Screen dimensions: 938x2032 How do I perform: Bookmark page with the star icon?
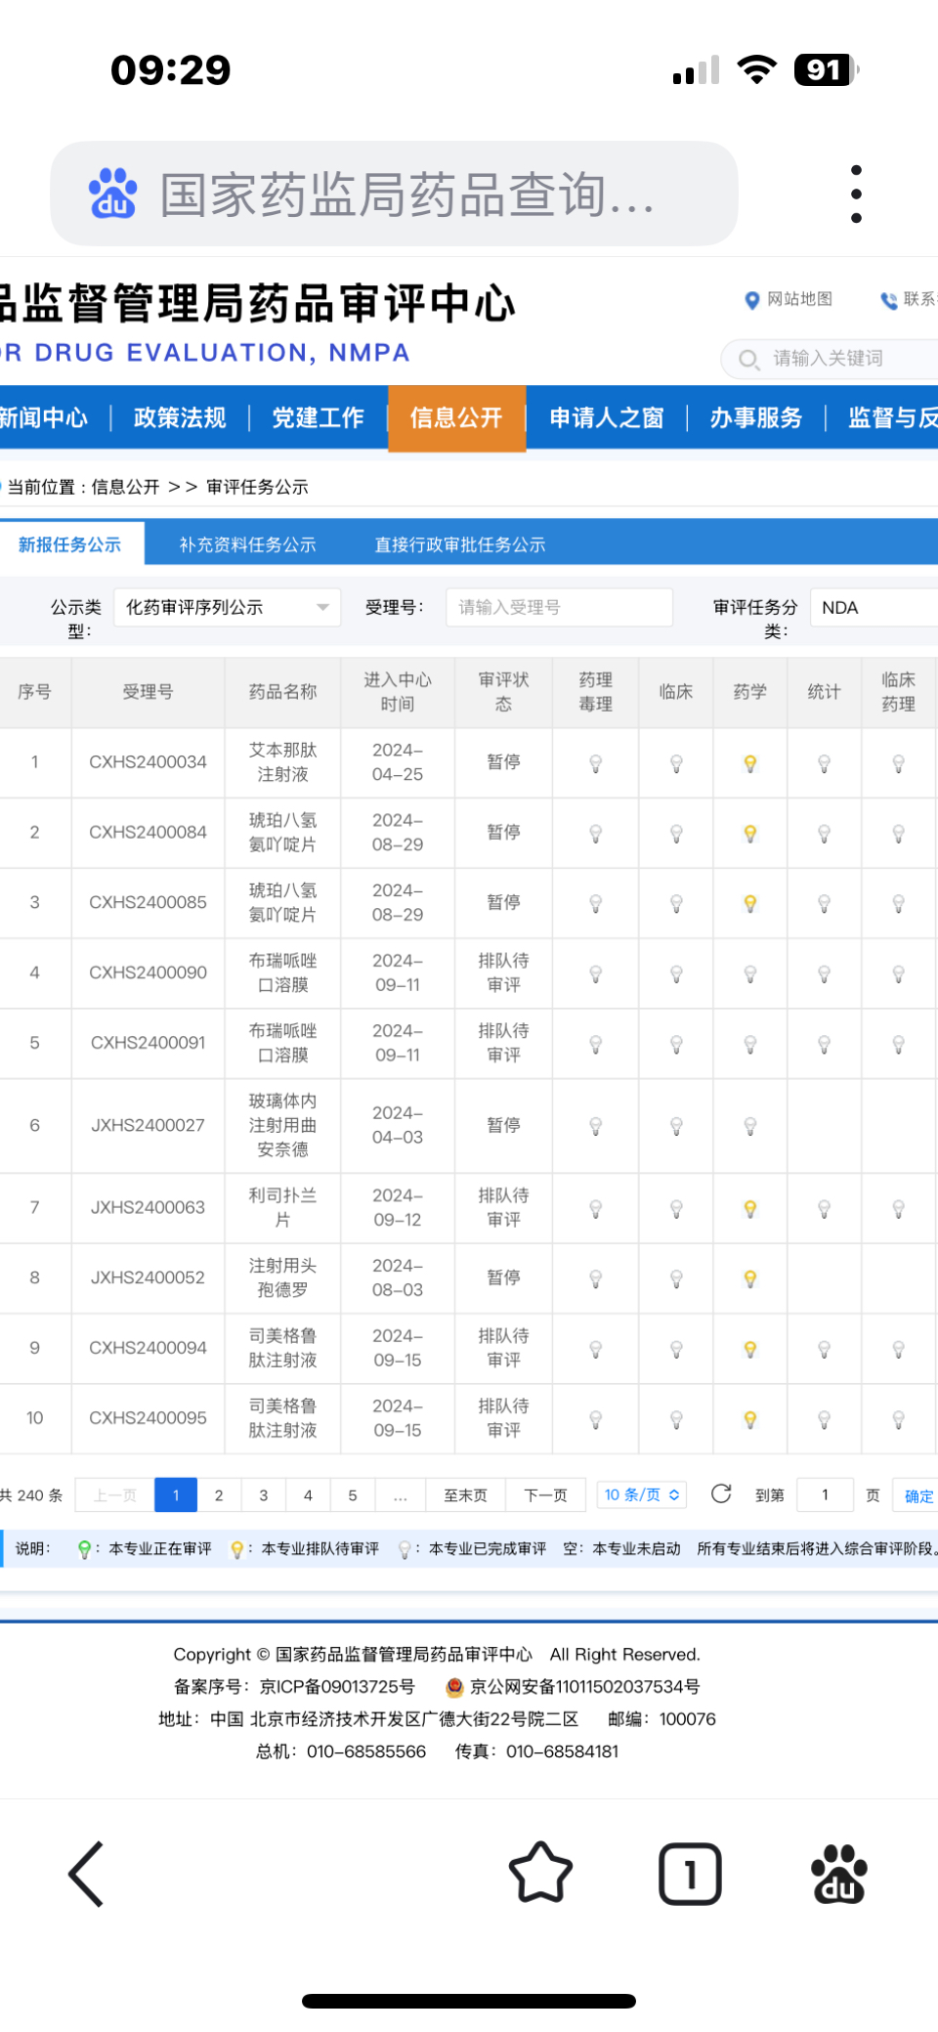click(x=540, y=1874)
